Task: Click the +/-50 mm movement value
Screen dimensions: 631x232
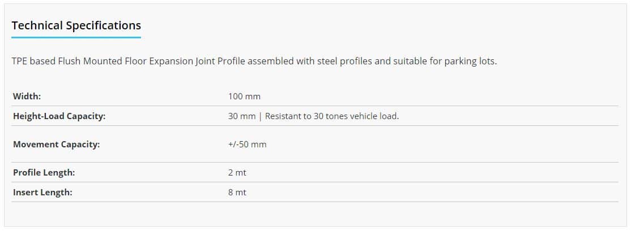Action: pyautogui.click(x=247, y=145)
